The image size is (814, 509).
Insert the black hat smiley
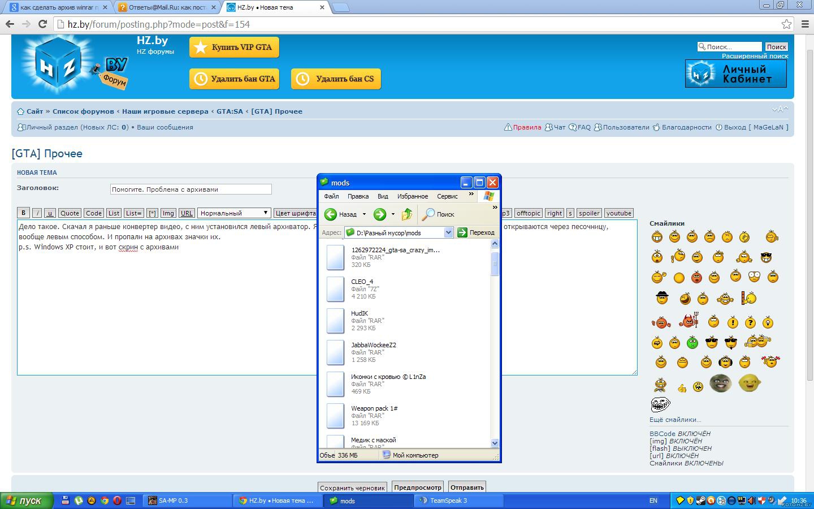tap(662, 297)
